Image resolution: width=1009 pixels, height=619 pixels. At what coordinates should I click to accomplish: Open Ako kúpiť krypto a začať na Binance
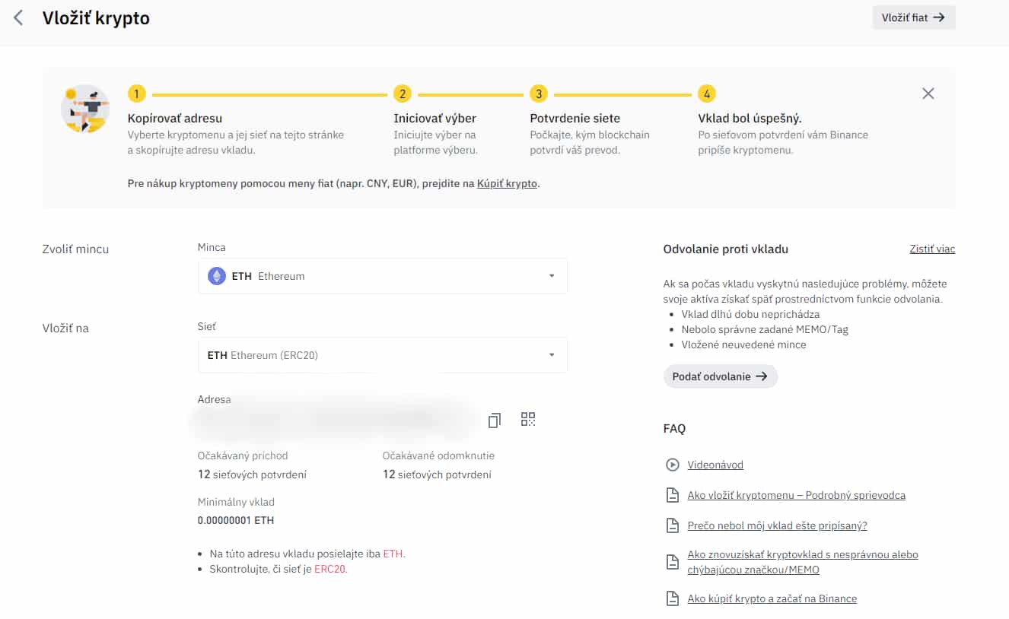tap(772, 598)
